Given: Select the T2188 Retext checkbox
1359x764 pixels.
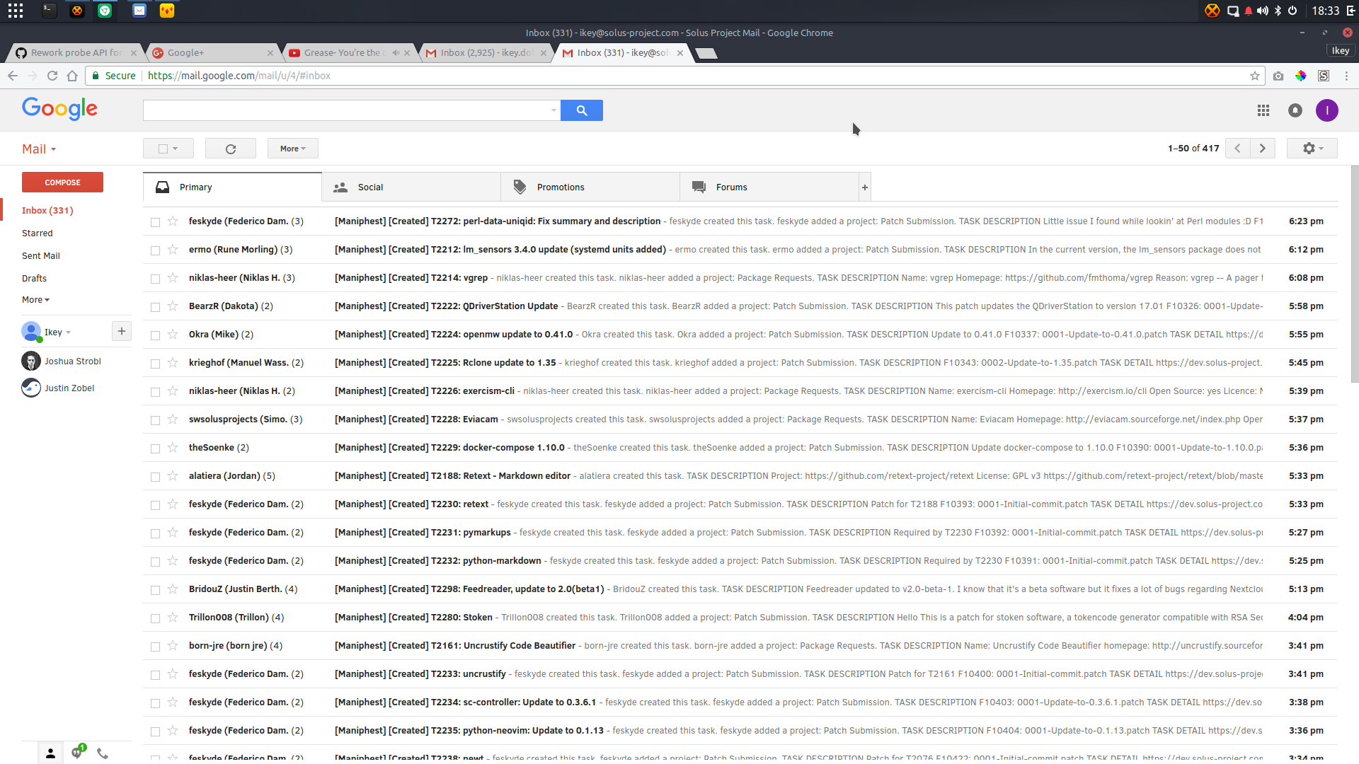Looking at the screenshot, I should point(155,477).
